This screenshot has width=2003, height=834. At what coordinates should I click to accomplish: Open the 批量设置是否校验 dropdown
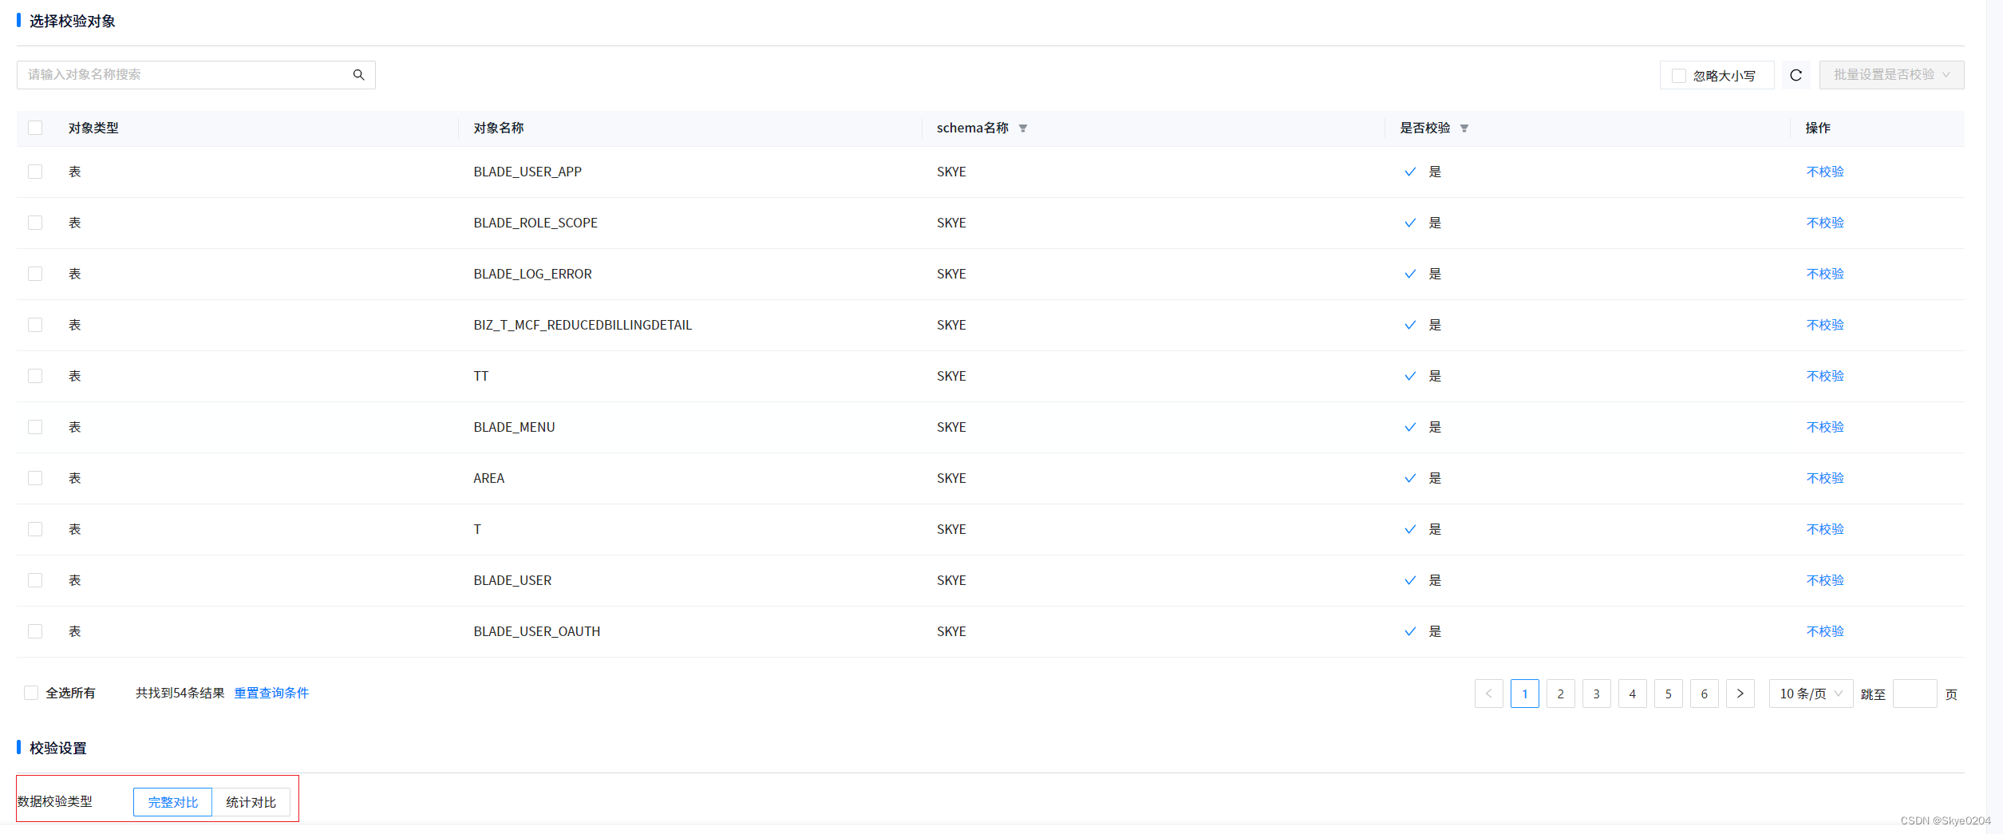pos(1891,75)
